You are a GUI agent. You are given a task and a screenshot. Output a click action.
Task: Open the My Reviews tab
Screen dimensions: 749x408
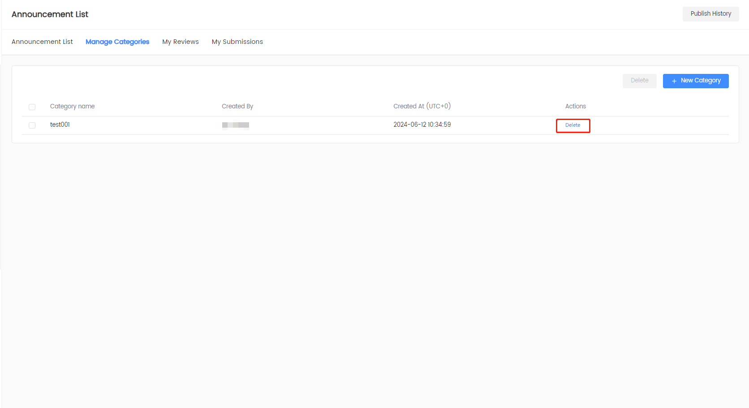[181, 42]
